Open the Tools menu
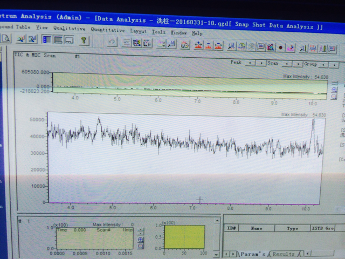The height and width of the screenshot is (259, 345). [x=158, y=32]
